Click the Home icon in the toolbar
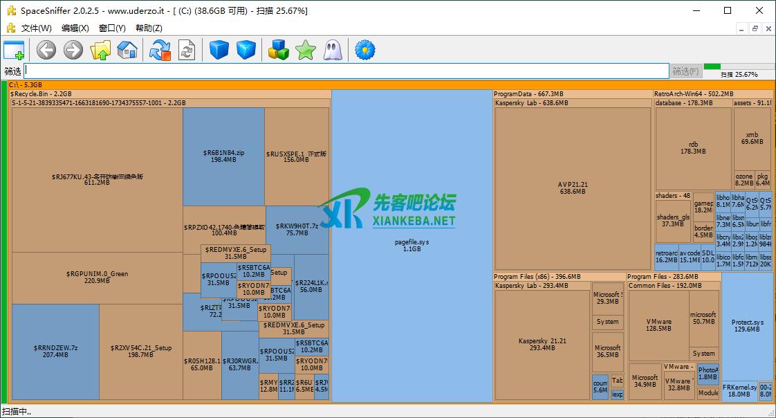This screenshot has height=418, width=776. pyautogui.click(x=127, y=50)
